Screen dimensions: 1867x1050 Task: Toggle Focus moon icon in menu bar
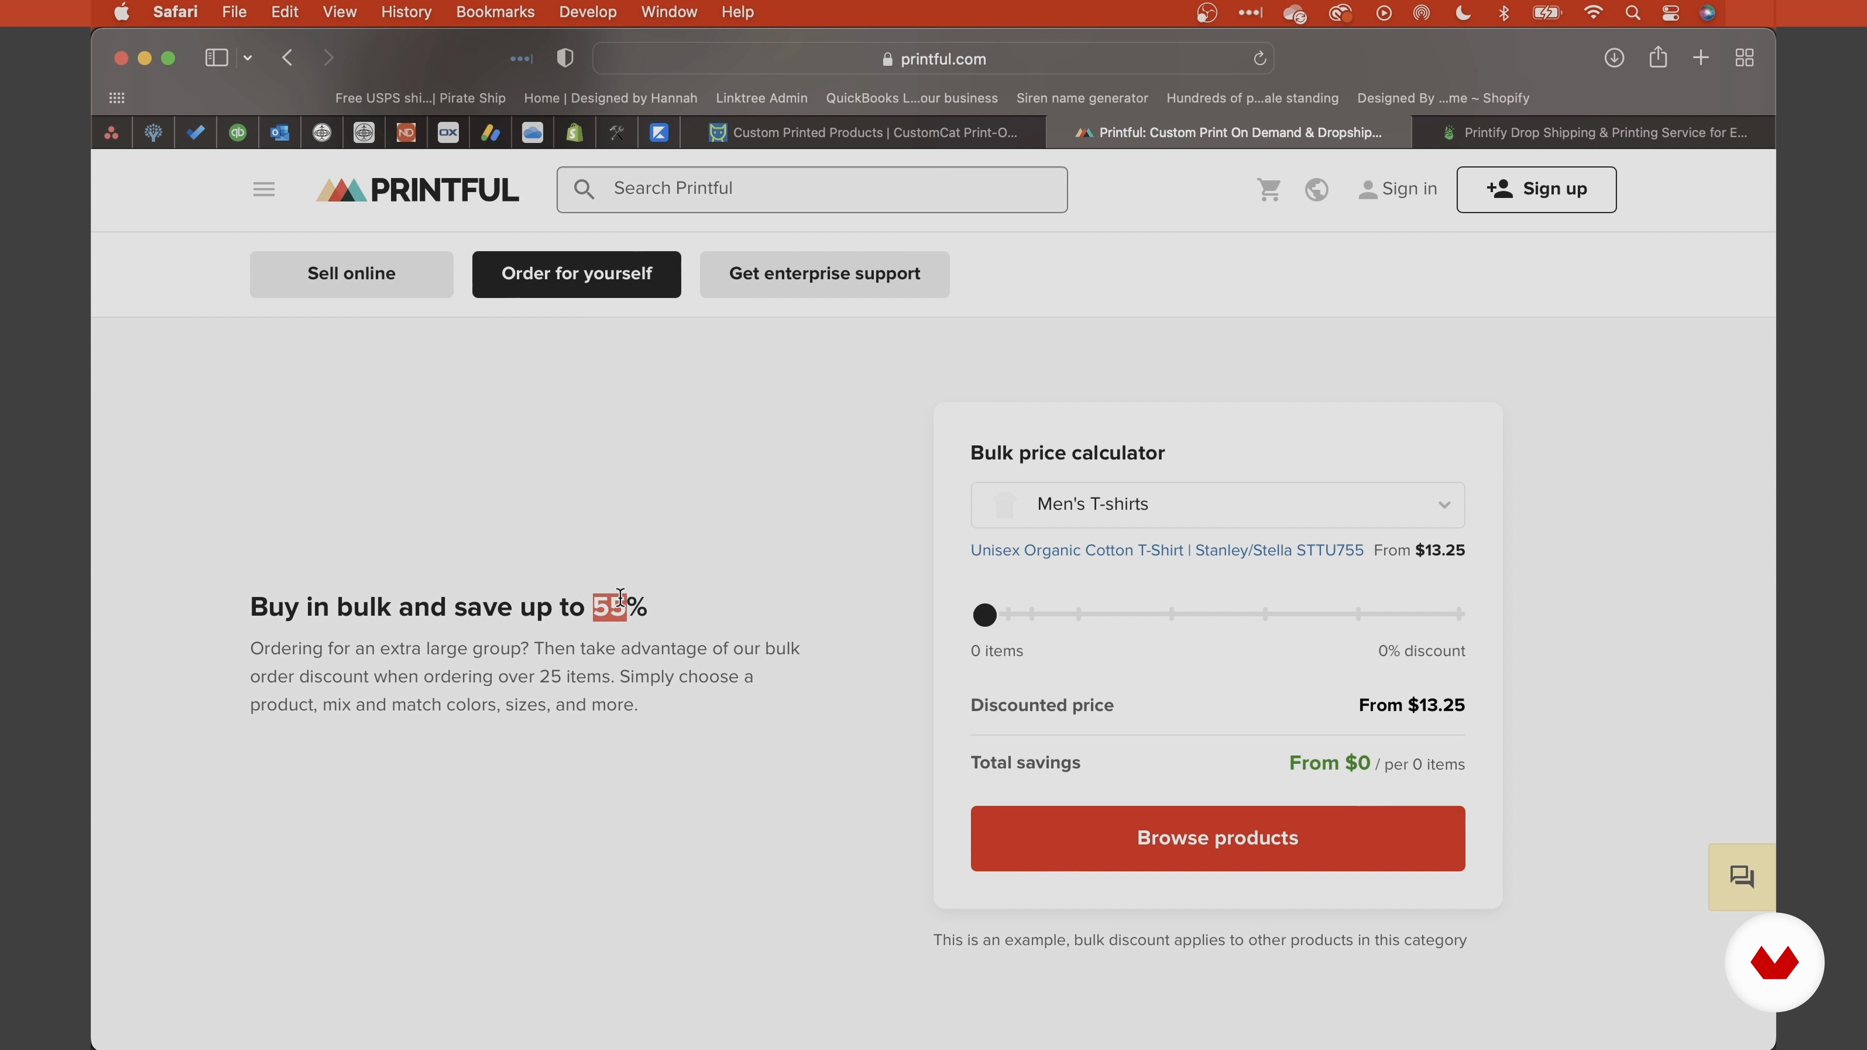tap(1463, 13)
